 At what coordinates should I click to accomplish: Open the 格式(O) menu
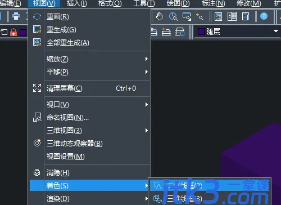(x=110, y=3)
